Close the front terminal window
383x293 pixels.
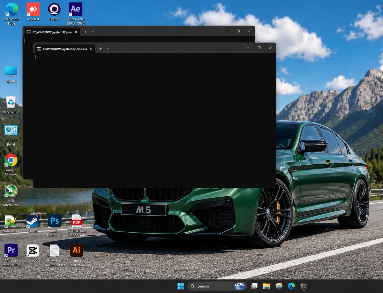pos(270,48)
